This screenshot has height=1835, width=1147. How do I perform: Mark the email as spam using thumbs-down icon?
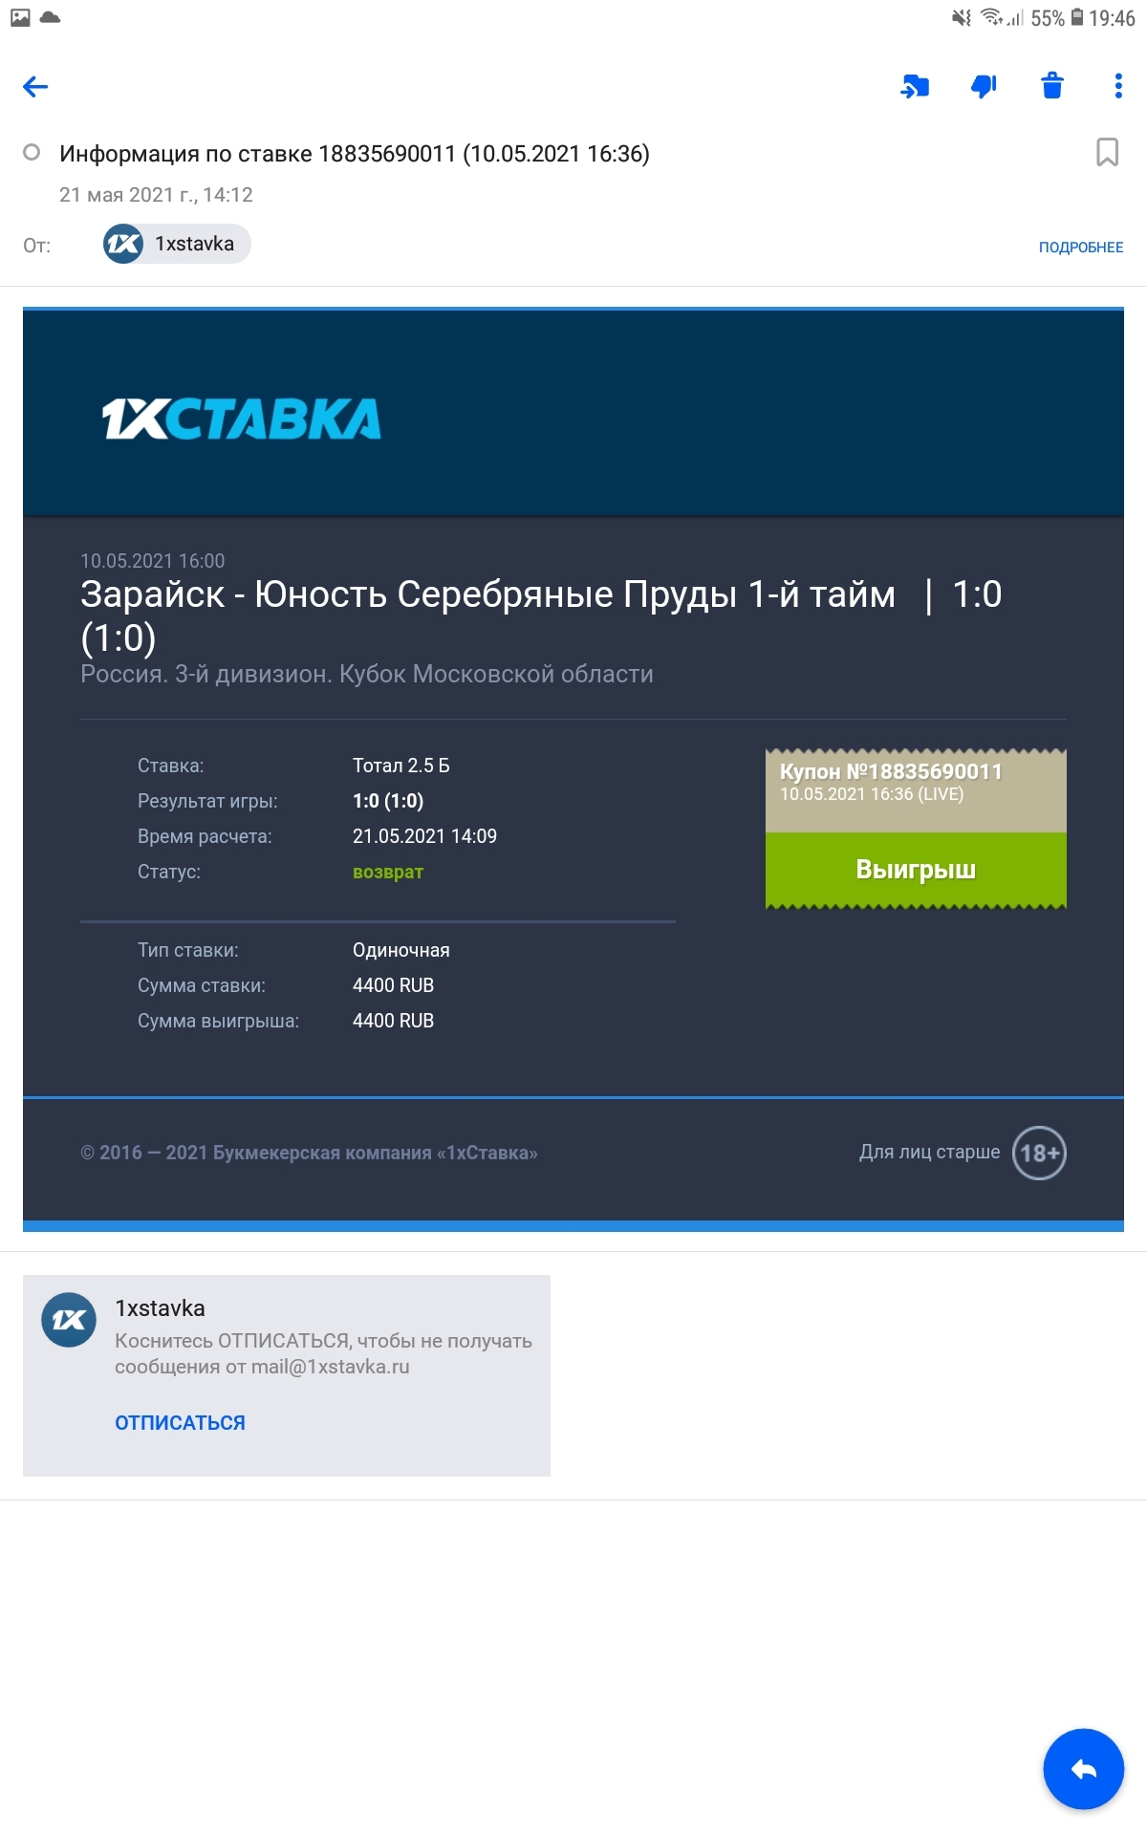pyautogui.click(x=984, y=87)
